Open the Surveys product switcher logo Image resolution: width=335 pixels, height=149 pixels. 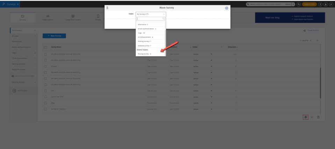(x=3, y=4)
